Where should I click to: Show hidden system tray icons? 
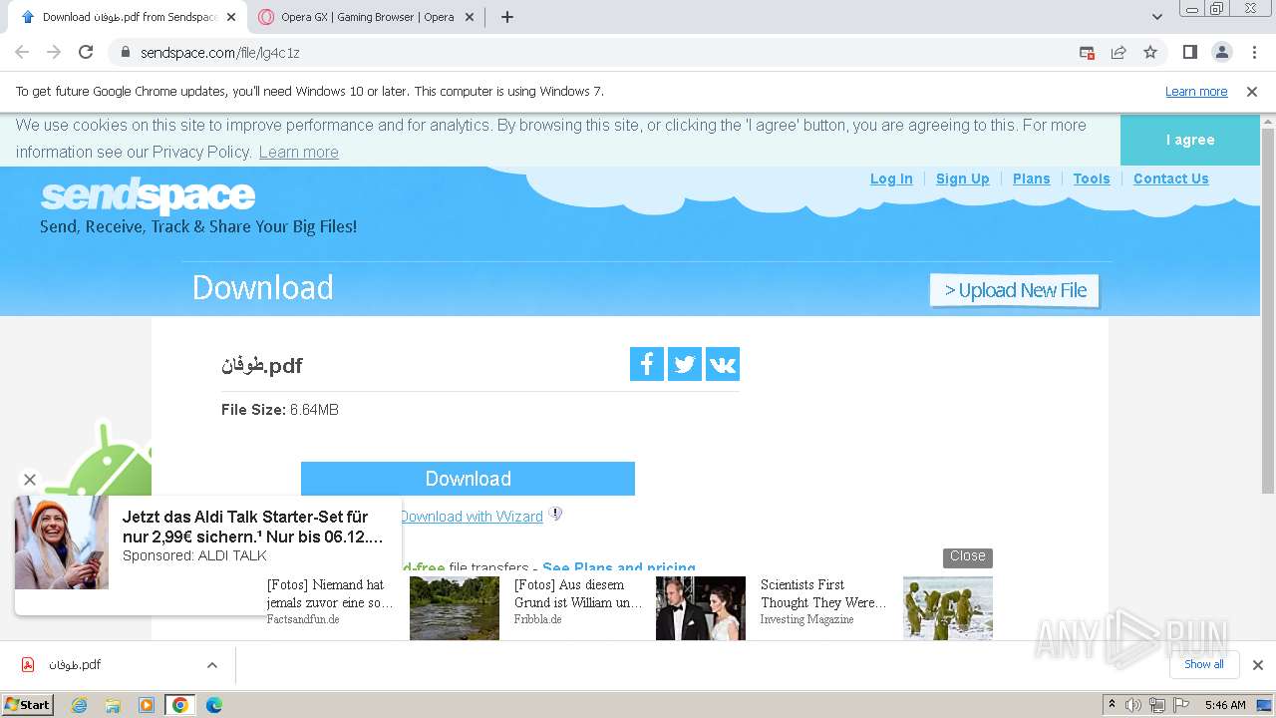[1112, 705]
